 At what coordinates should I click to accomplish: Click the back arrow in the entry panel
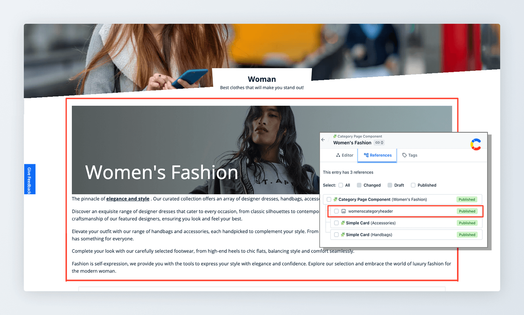[323, 139]
